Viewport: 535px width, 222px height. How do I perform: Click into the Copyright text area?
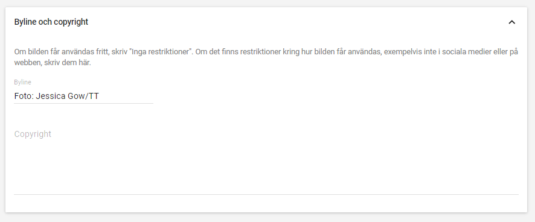point(266,160)
